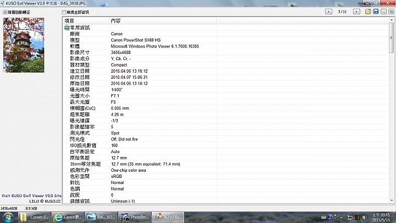Select the 'Y, Cb, Cr, -' components value
The width and height of the screenshot is (396, 223).
click(120, 59)
